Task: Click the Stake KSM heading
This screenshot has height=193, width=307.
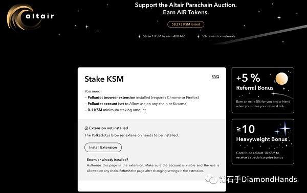Action: pos(104,79)
